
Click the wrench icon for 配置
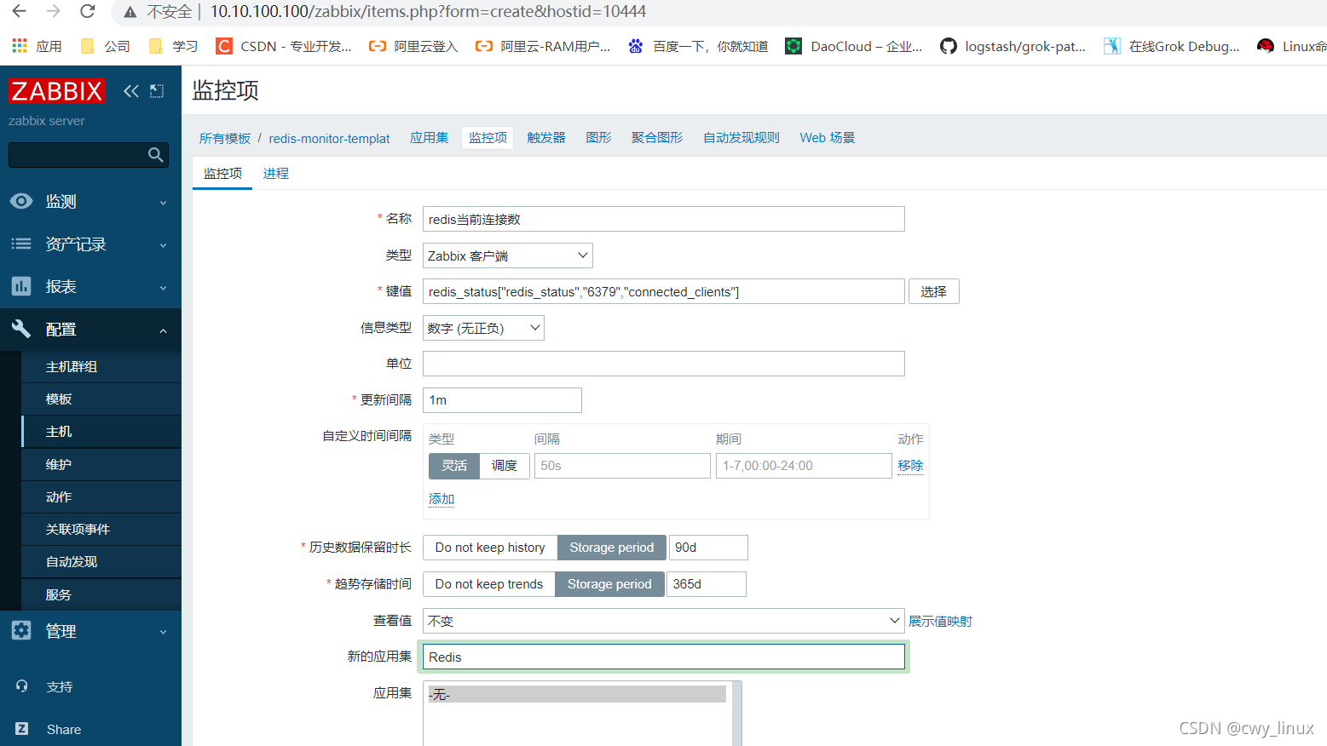21,329
